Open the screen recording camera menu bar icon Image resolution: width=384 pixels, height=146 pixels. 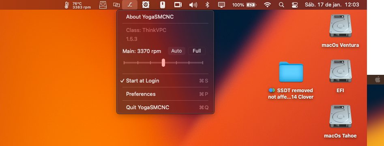tap(178, 5)
